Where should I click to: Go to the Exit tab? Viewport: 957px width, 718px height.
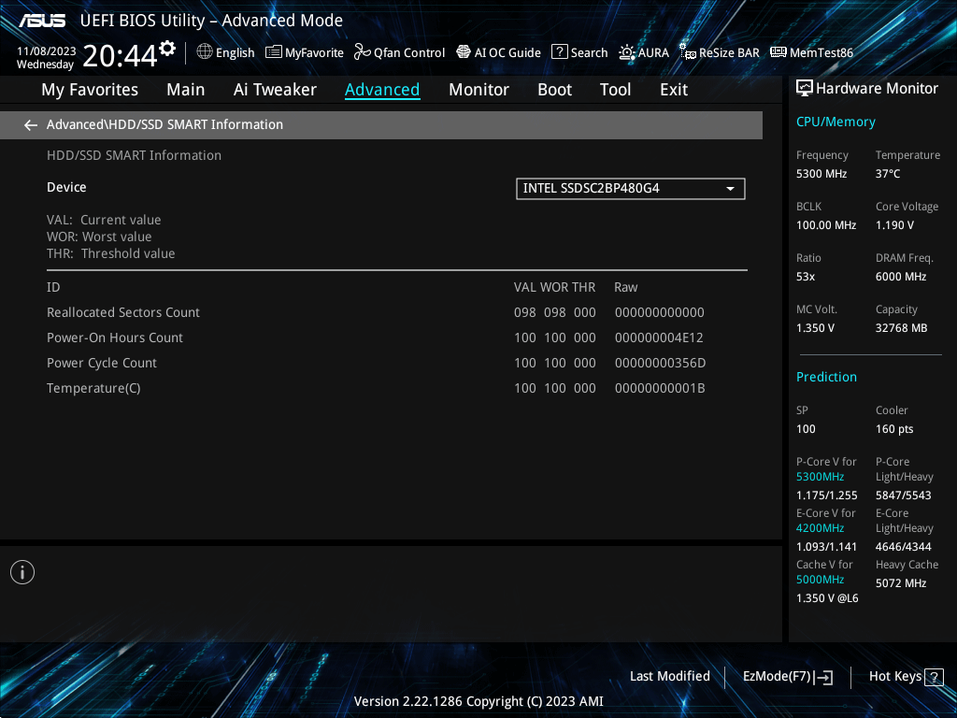click(674, 90)
